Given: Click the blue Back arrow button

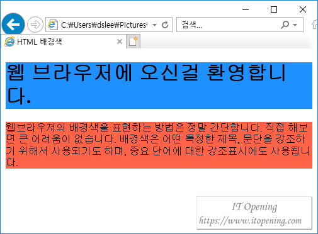Looking at the screenshot, I should 13,25.
